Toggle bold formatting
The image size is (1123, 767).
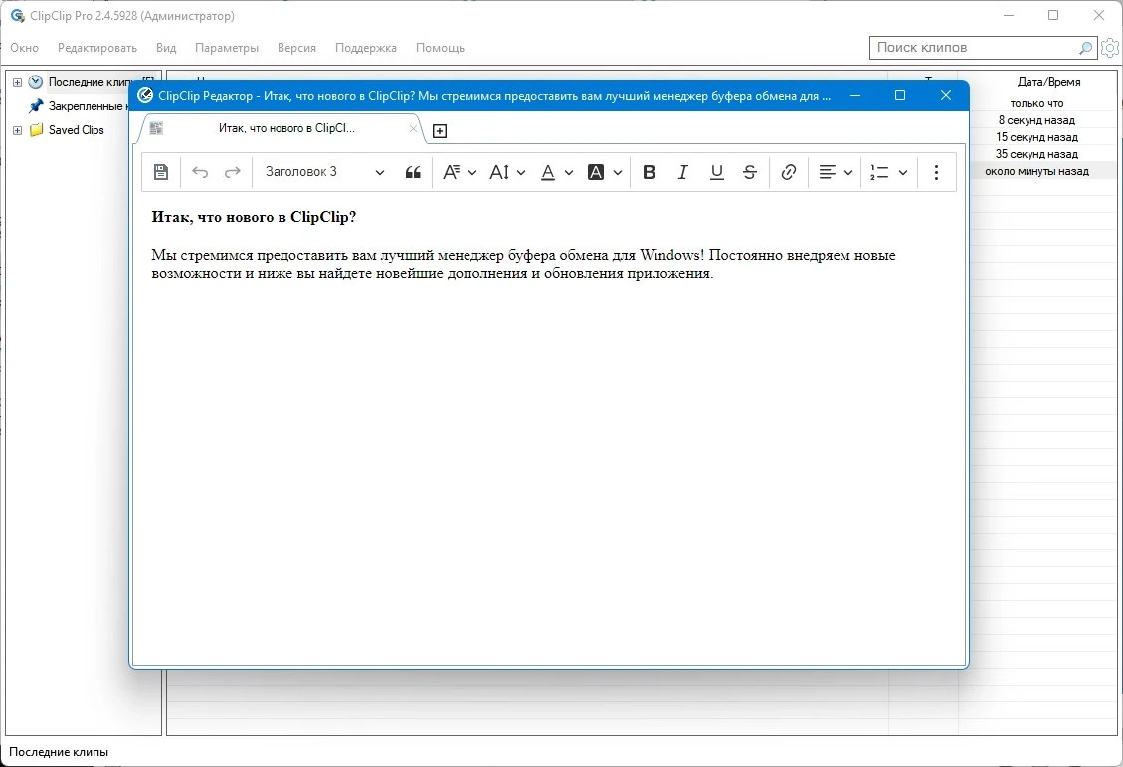tap(649, 172)
